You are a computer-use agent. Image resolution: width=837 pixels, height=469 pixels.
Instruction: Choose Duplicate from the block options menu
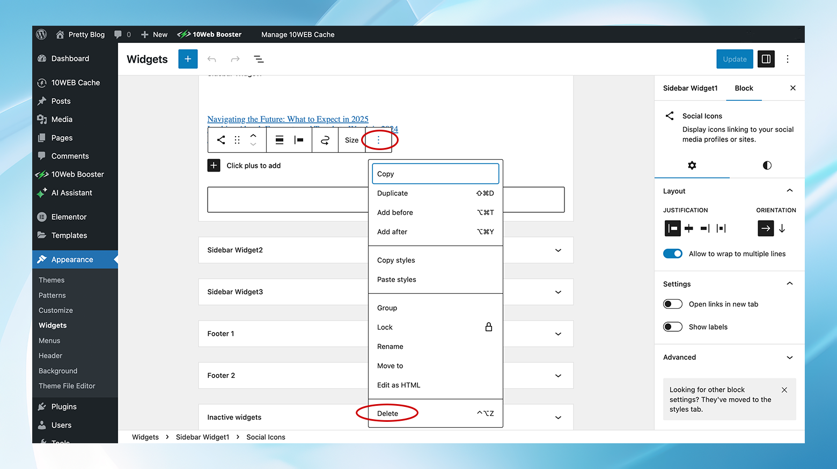click(x=392, y=193)
